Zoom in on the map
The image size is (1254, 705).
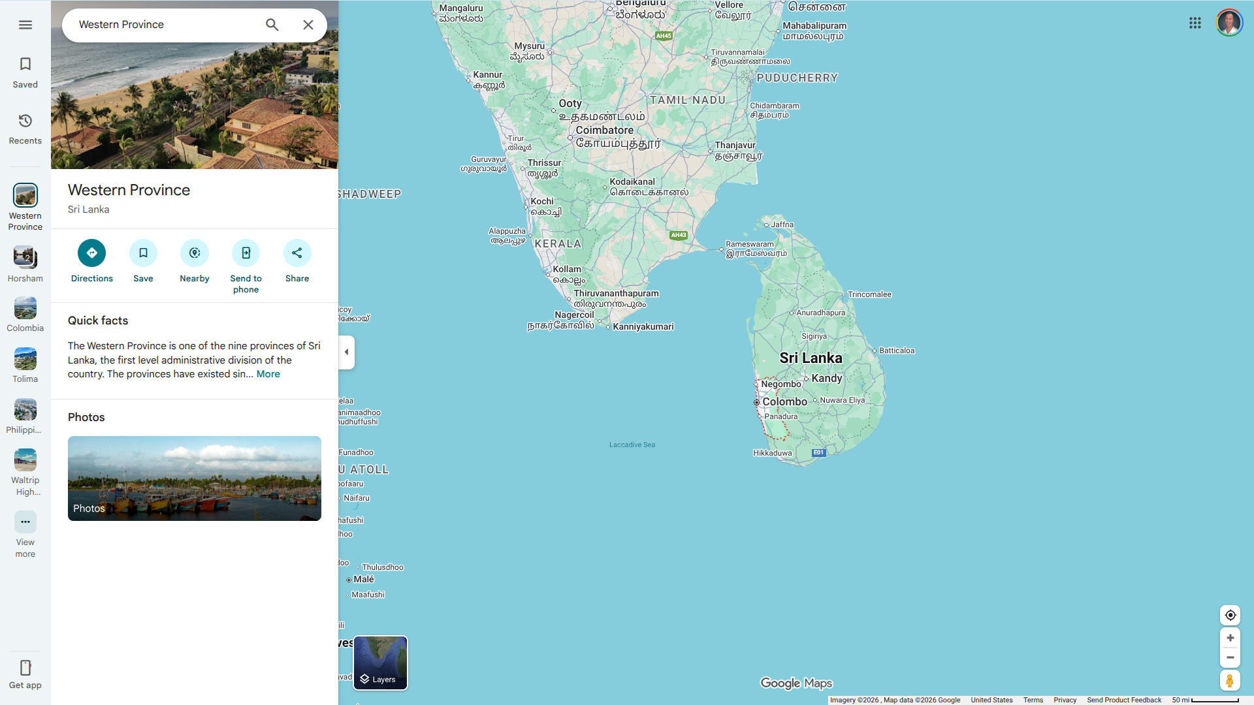pyautogui.click(x=1230, y=638)
